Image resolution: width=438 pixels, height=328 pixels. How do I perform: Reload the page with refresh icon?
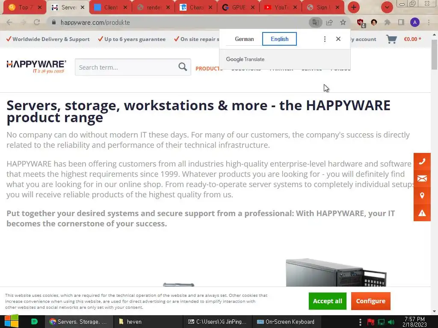pos(37,22)
